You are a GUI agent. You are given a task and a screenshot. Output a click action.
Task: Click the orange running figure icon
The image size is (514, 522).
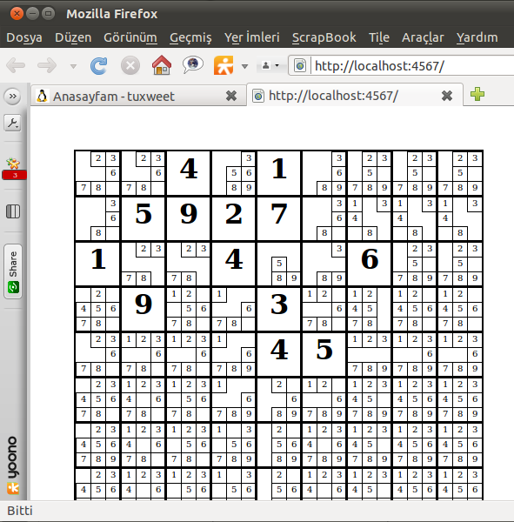(x=224, y=65)
